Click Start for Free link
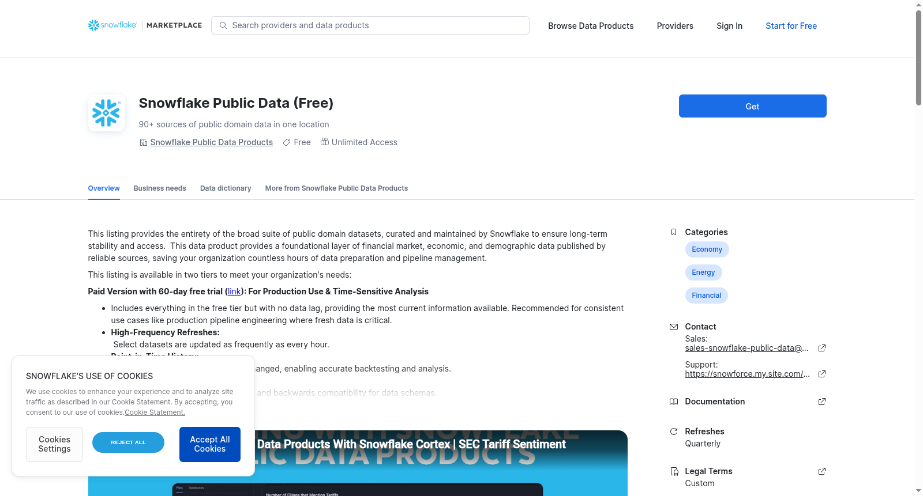This screenshot has width=923, height=496. click(x=791, y=26)
